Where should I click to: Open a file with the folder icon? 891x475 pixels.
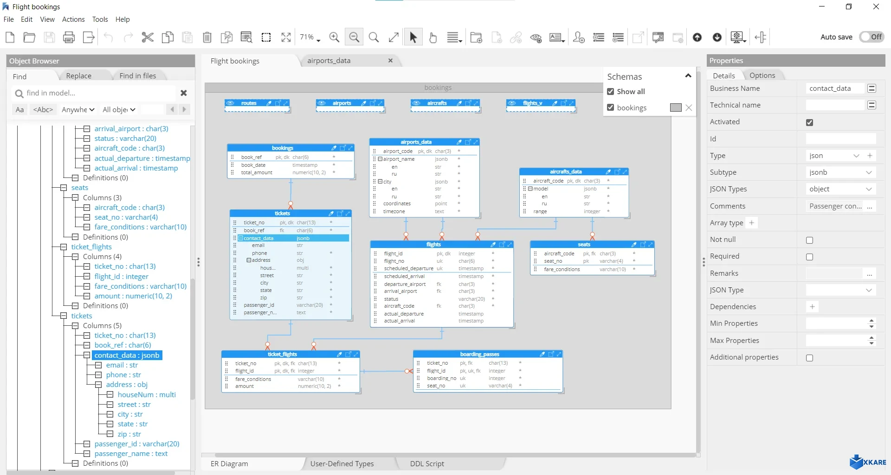tap(29, 38)
